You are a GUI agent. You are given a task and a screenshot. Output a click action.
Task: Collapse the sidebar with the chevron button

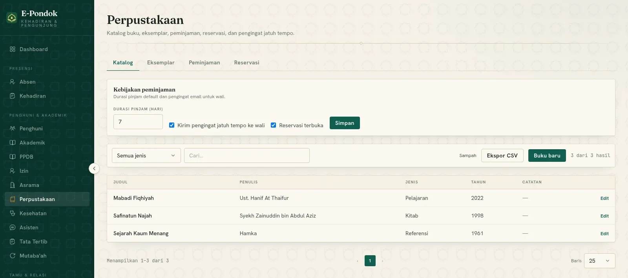pyautogui.click(x=94, y=168)
